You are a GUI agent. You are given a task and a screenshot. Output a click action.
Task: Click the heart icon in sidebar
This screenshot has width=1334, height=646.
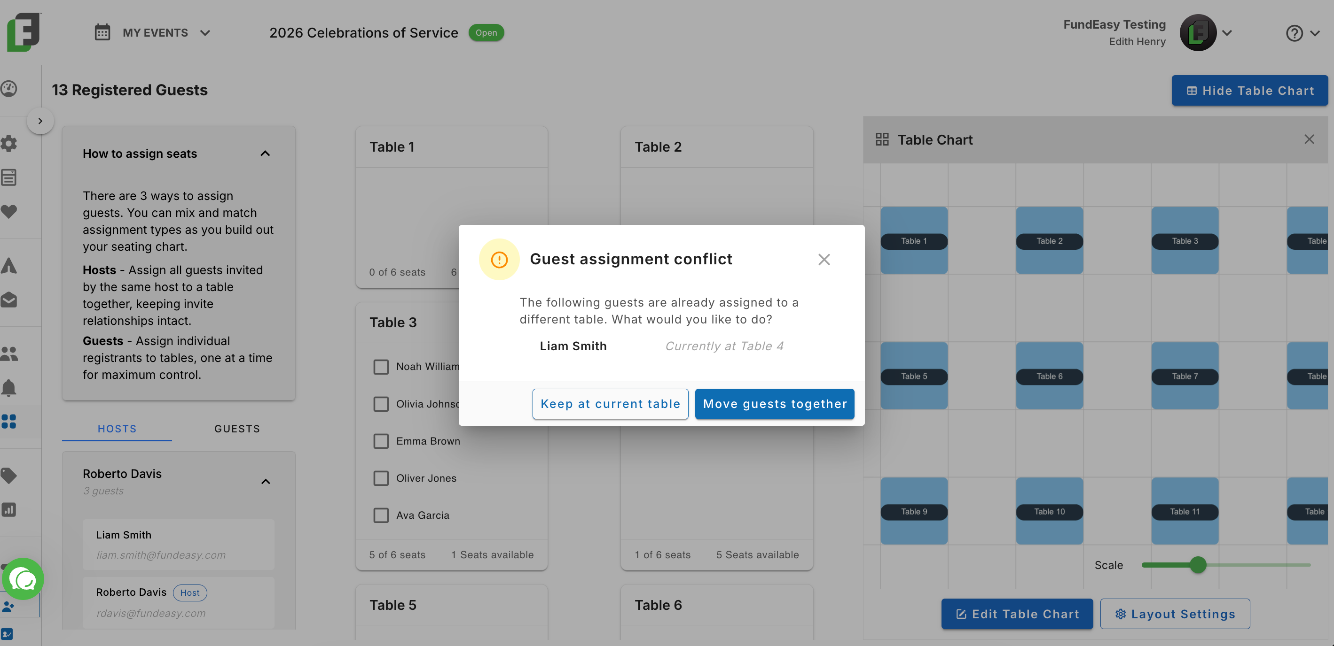pos(9,211)
